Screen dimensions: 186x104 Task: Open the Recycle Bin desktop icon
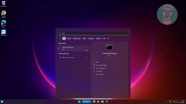pos(3,4)
